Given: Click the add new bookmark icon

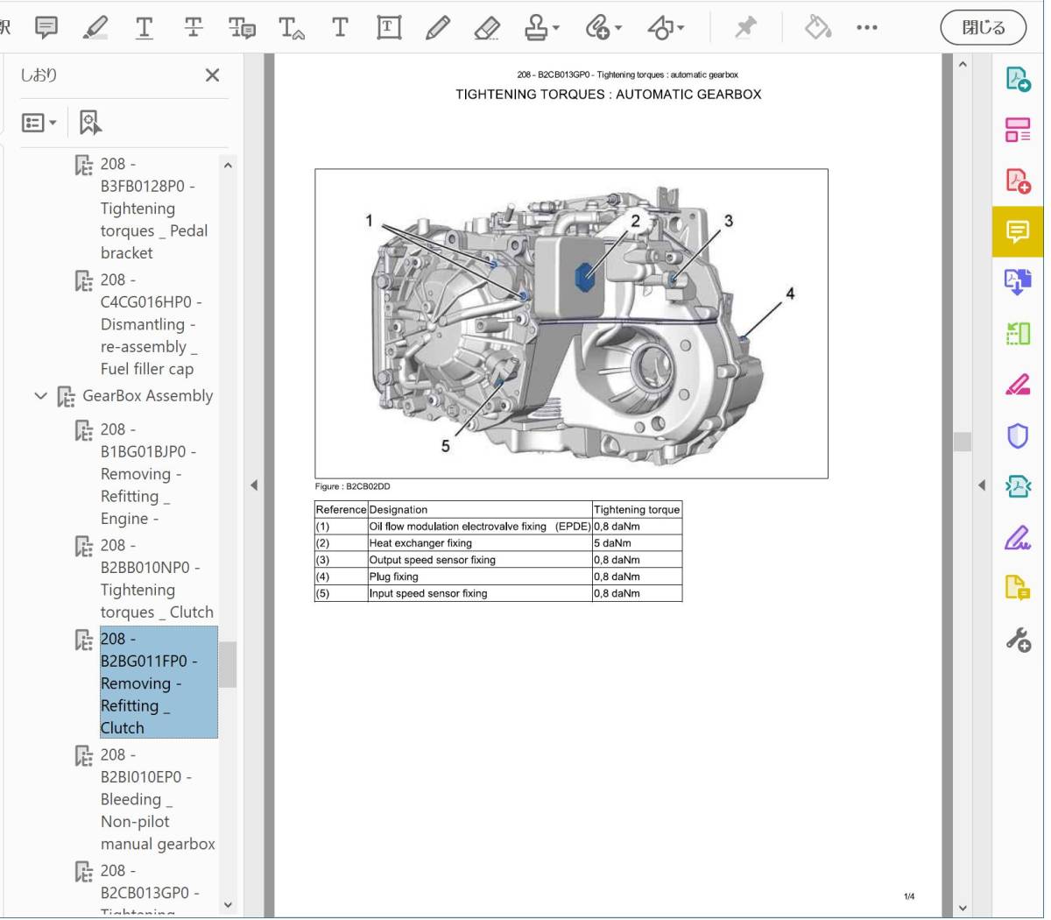Looking at the screenshot, I should 89,123.
